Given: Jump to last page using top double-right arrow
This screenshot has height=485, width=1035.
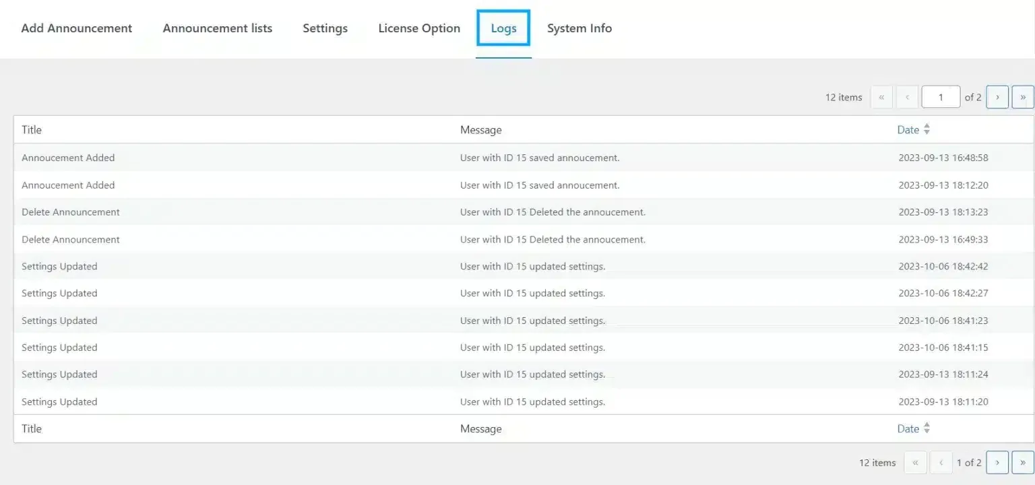Looking at the screenshot, I should (x=1023, y=96).
